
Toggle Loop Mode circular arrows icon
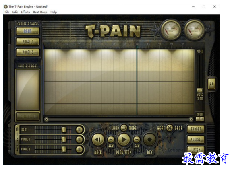pyautogui.click(x=124, y=128)
